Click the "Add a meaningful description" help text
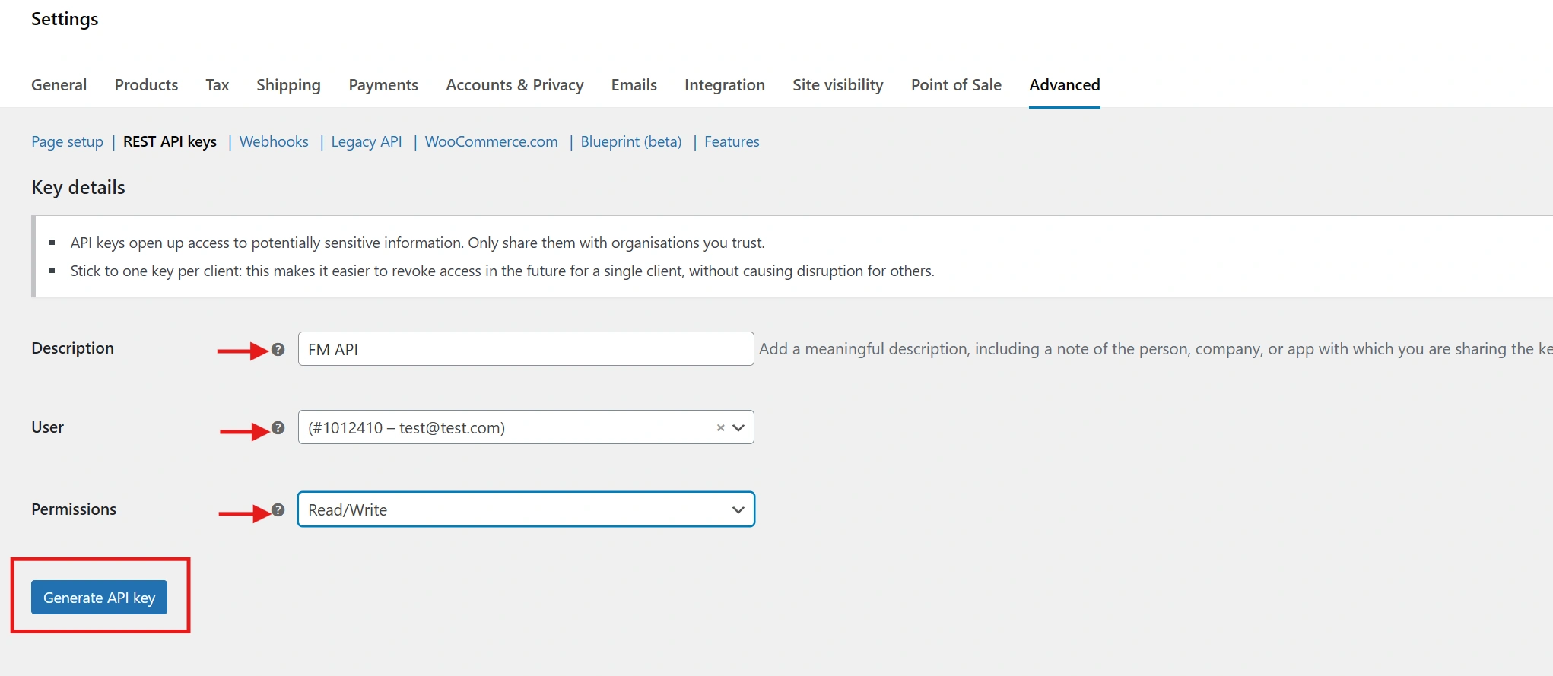Image resolution: width=1553 pixels, height=676 pixels. (x=1155, y=349)
